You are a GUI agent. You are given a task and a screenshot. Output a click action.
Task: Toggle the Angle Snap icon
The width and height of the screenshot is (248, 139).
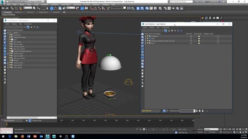[x=95, y=8]
